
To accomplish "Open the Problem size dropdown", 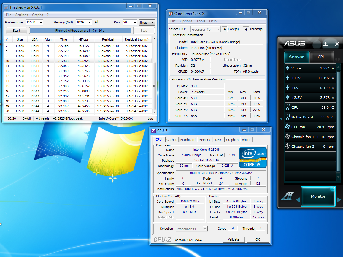I will coord(41,22).
